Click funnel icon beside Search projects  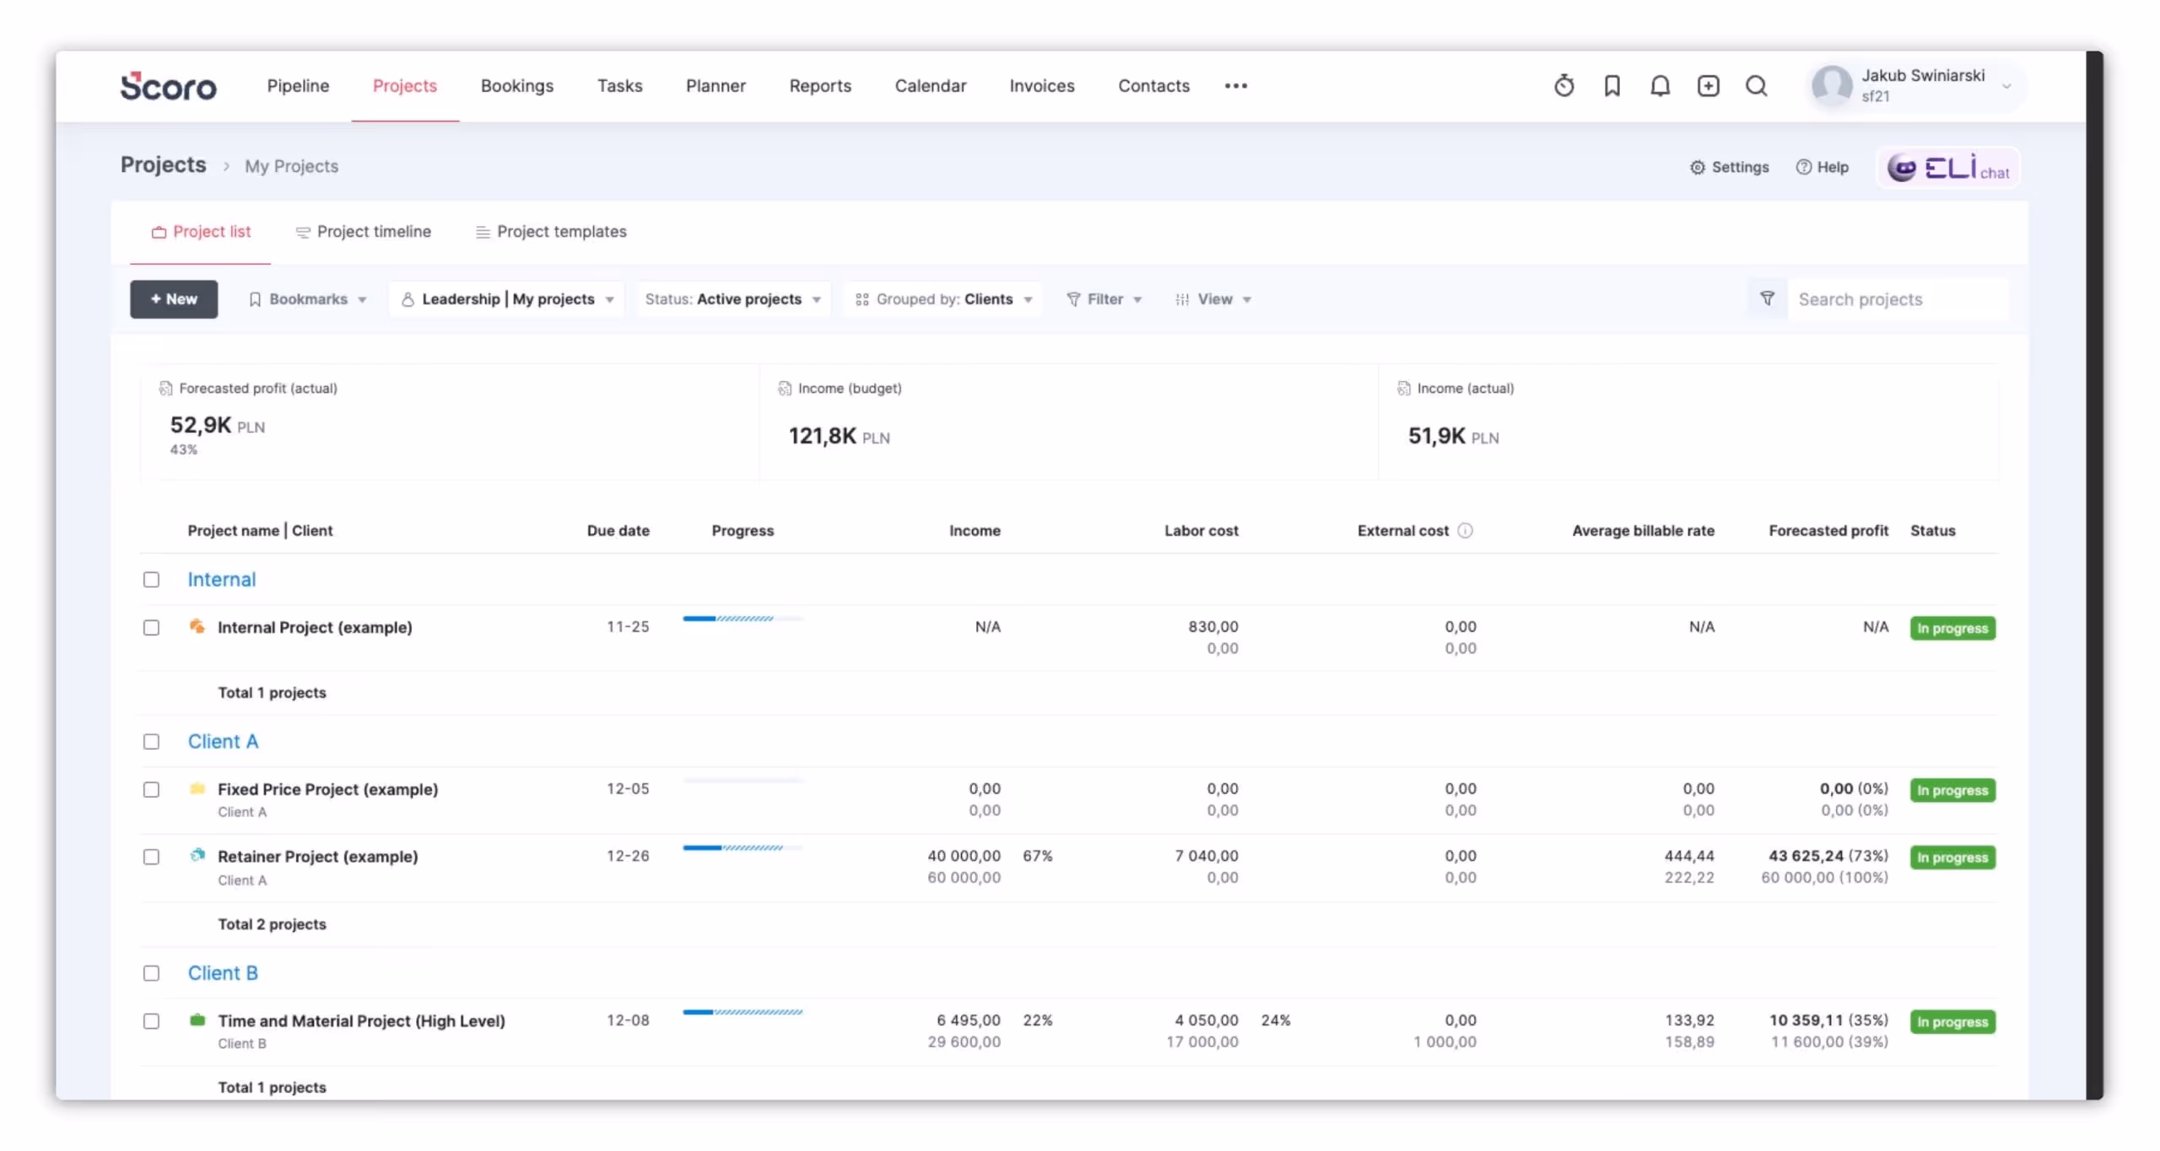tap(1767, 299)
